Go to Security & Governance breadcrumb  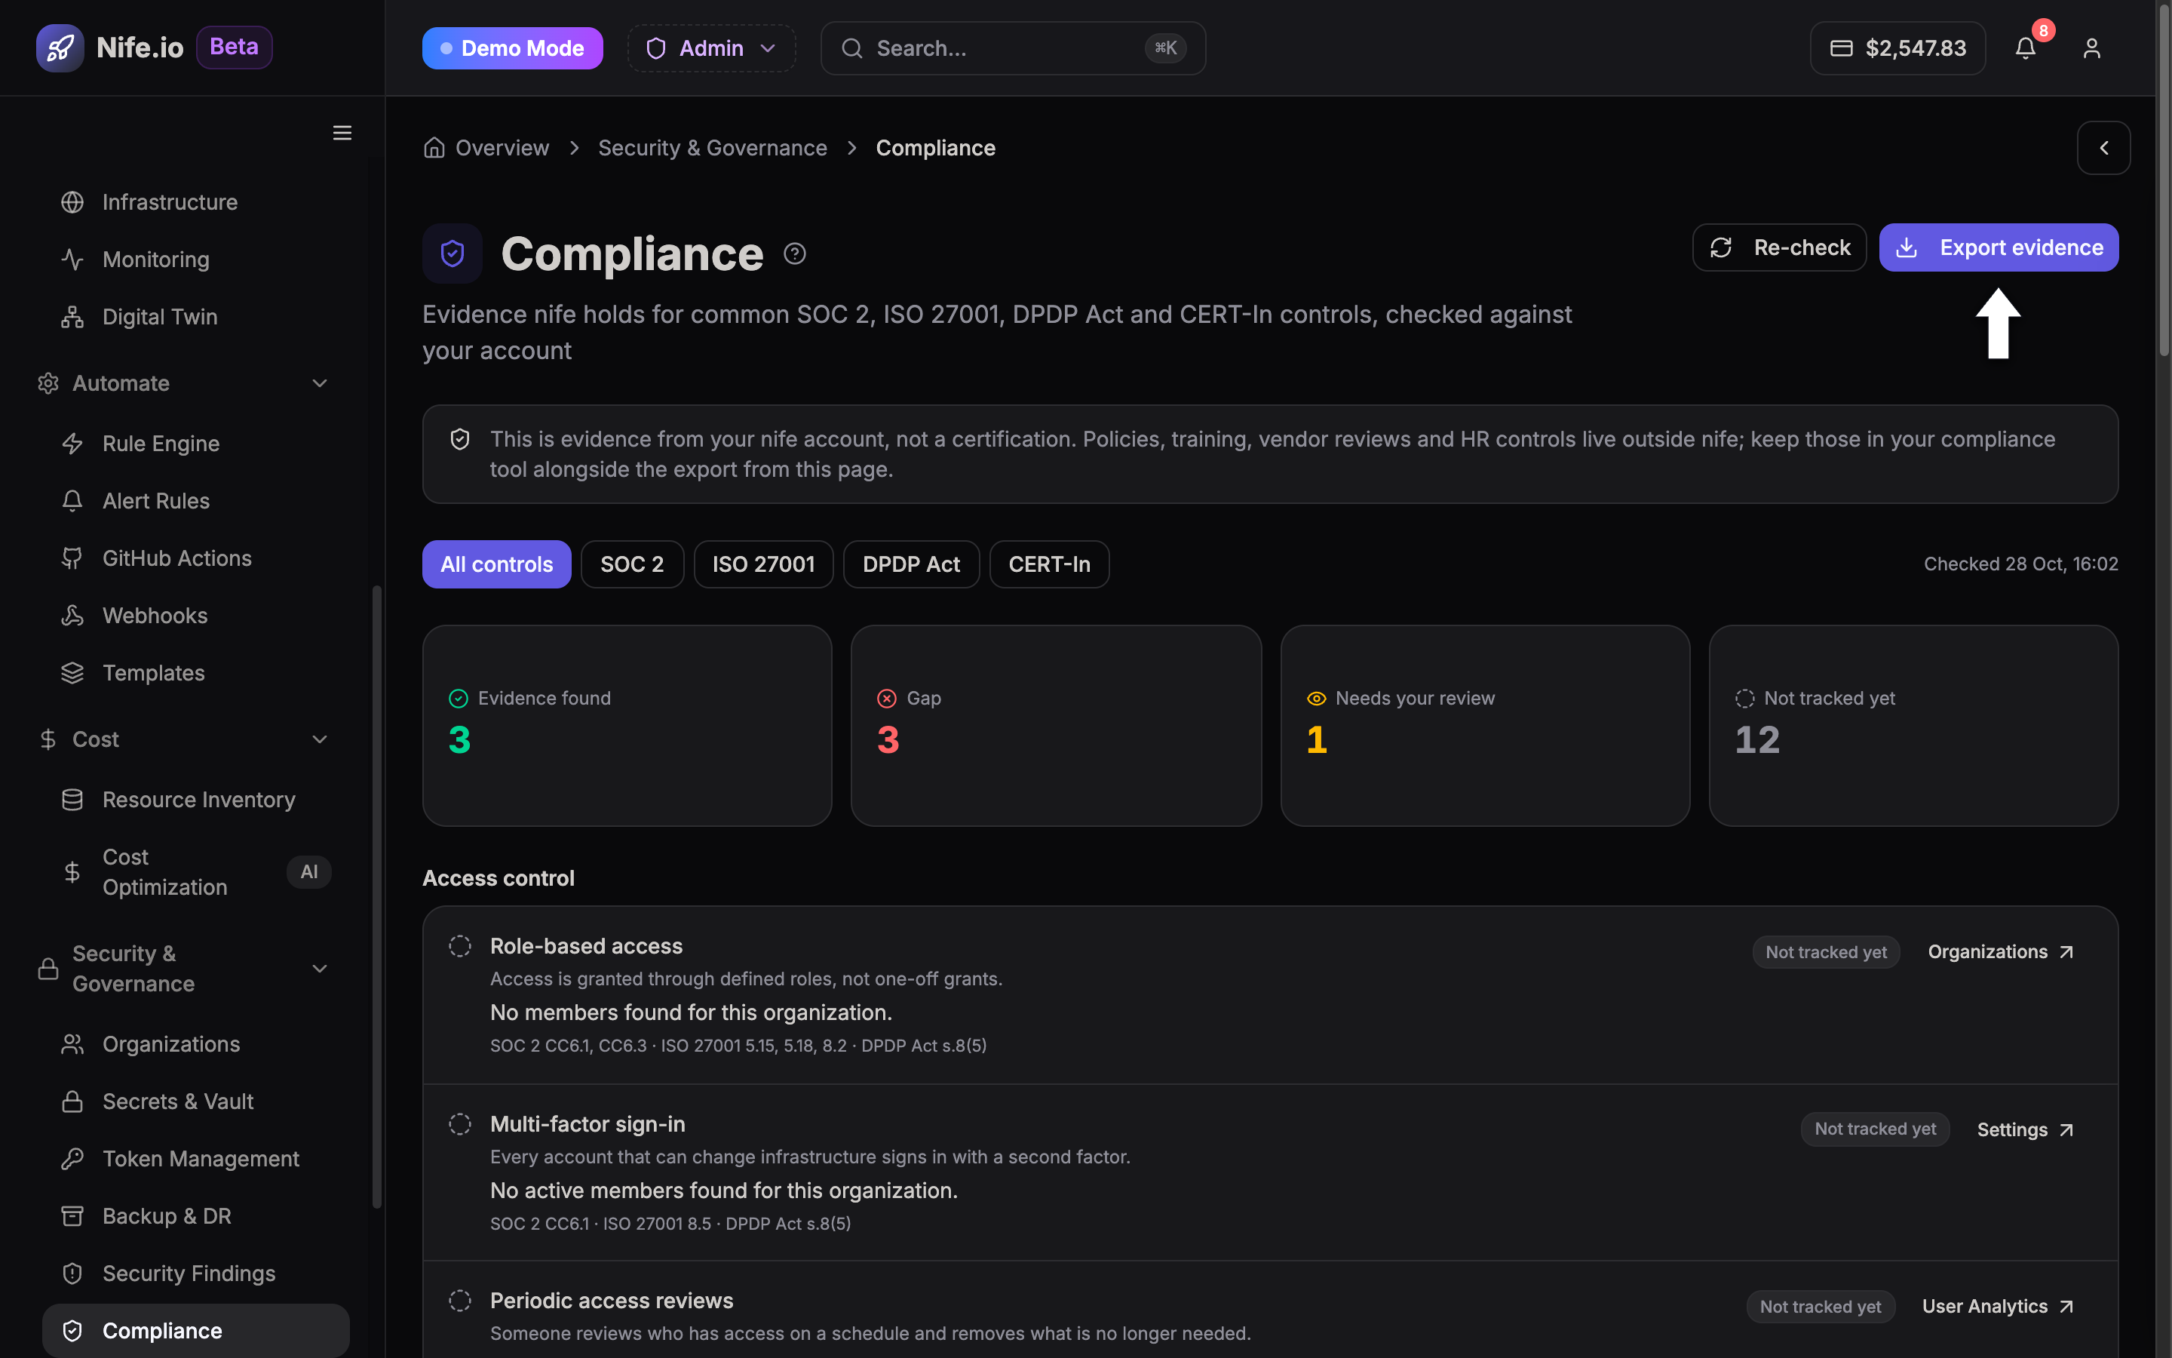[713, 148]
